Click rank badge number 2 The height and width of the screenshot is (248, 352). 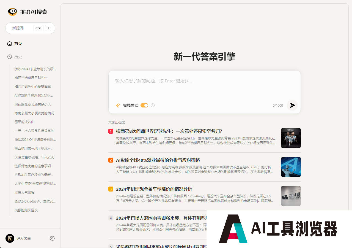point(111,160)
